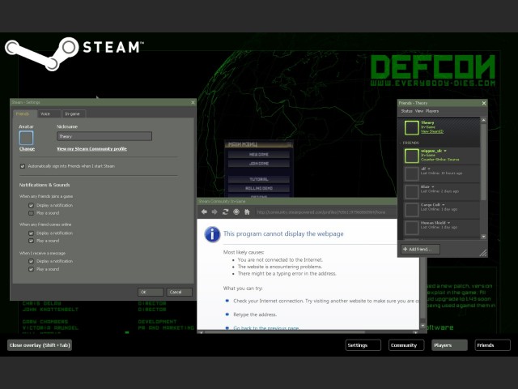Select TUTORIAL in Defcon main menu
The height and width of the screenshot is (389, 518).
coord(259,179)
